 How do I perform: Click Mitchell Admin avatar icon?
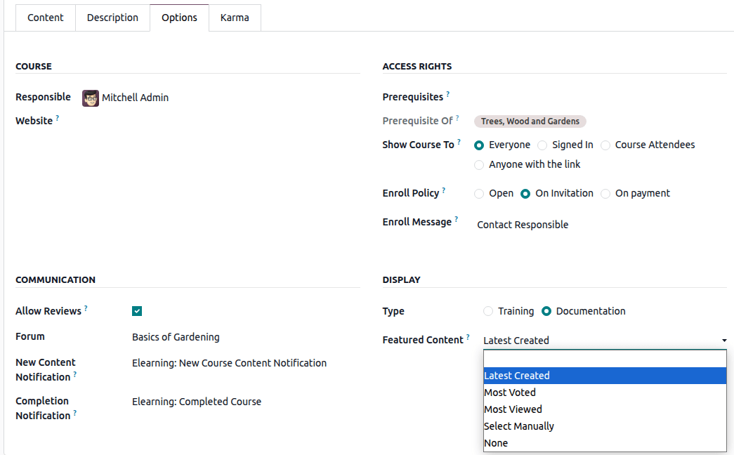pyautogui.click(x=91, y=98)
